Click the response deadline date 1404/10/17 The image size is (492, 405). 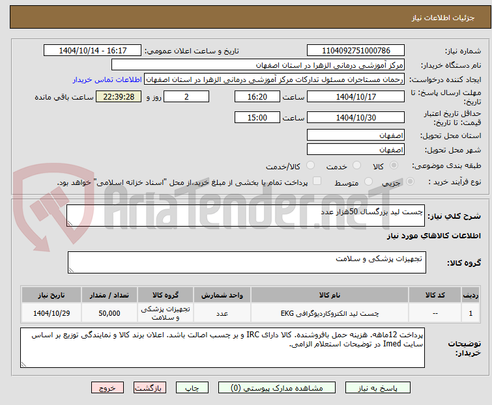[356, 96]
